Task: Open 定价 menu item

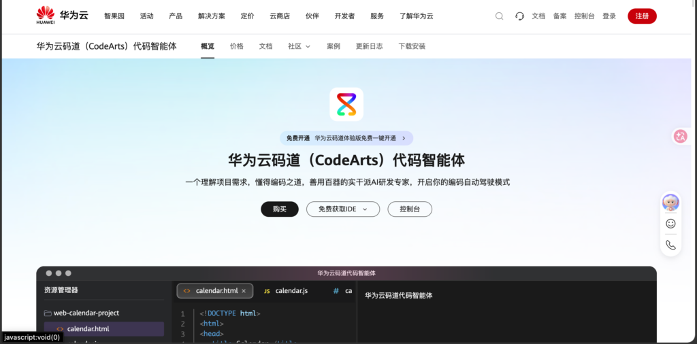Action: 248,16
